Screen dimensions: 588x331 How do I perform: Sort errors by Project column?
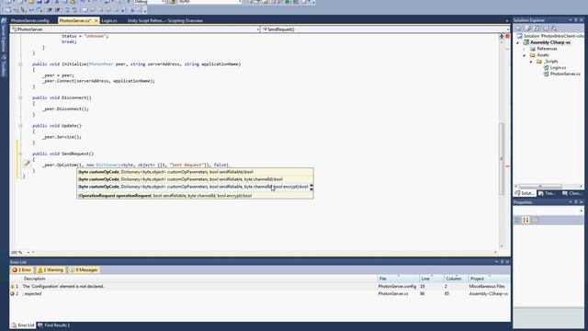coord(489,279)
